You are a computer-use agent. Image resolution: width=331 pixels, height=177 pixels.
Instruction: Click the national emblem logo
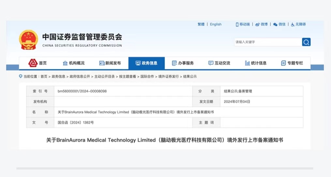point(28,40)
